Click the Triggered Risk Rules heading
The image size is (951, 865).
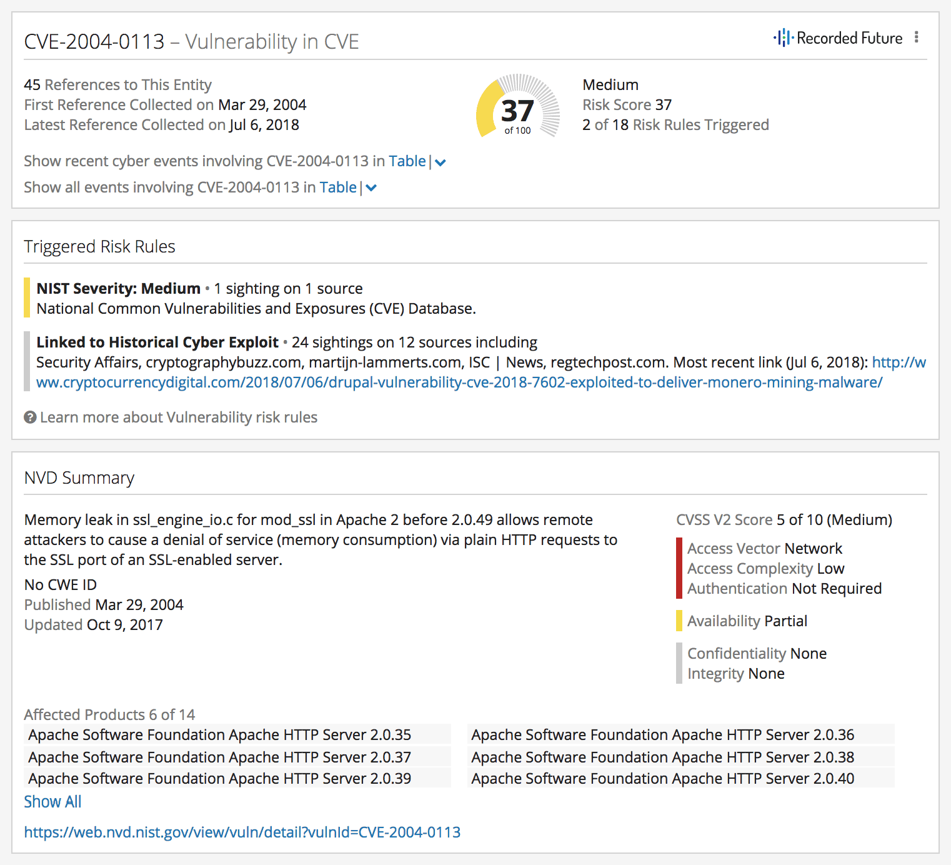click(x=99, y=246)
